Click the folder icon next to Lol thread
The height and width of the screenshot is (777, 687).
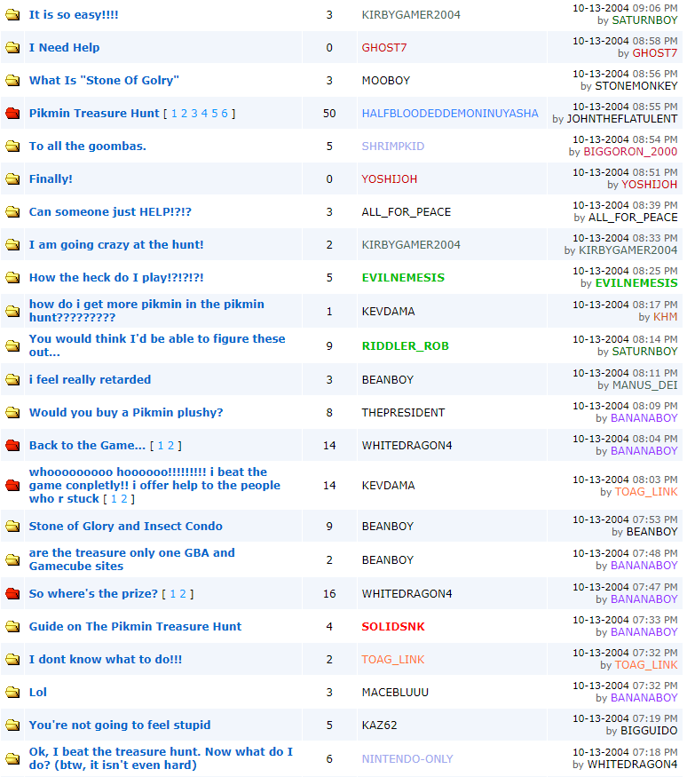[x=12, y=693]
